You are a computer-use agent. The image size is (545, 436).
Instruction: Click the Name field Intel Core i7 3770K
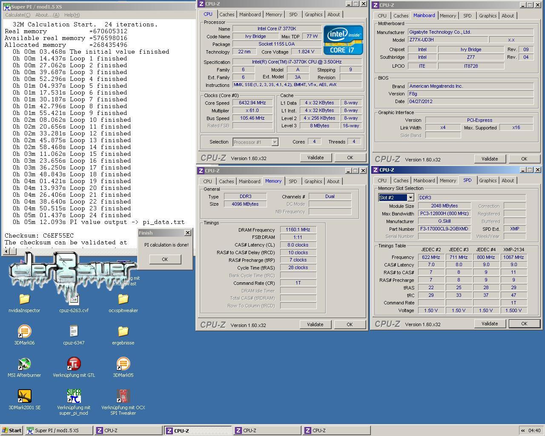[277, 29]
